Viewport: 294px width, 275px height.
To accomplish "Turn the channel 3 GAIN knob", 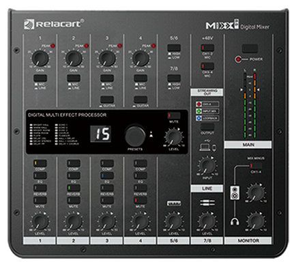I will (x=107, y=59).
